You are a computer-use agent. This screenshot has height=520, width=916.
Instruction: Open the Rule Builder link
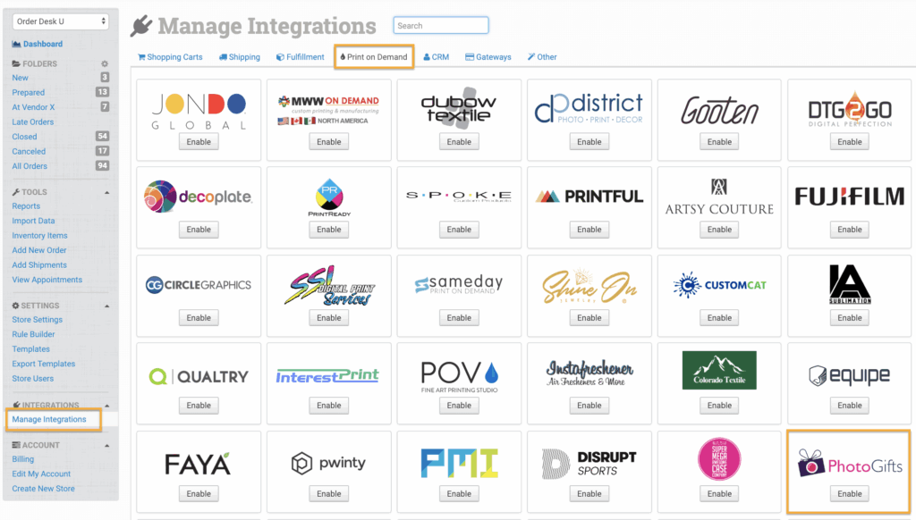[34, 335]
